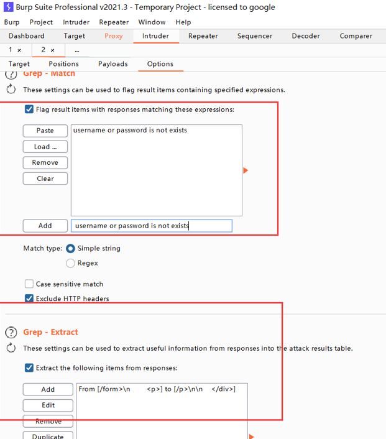Select Regex match type
This screenshot has height=439, width=386.
[x=70, y=263]
